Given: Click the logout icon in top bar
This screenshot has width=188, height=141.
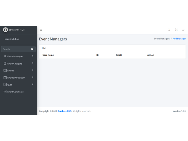Looking at the screenshot, I should pyautogui.click(x=183, y=30).
